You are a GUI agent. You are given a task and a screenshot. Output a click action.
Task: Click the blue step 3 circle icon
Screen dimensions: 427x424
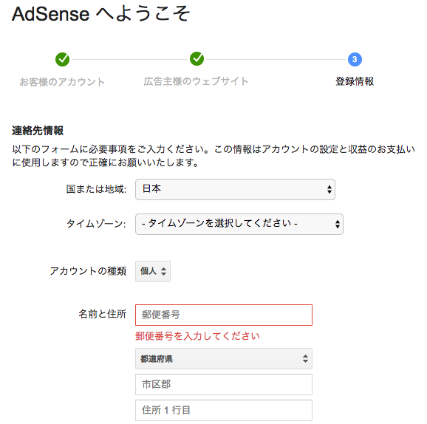point(355,59)
